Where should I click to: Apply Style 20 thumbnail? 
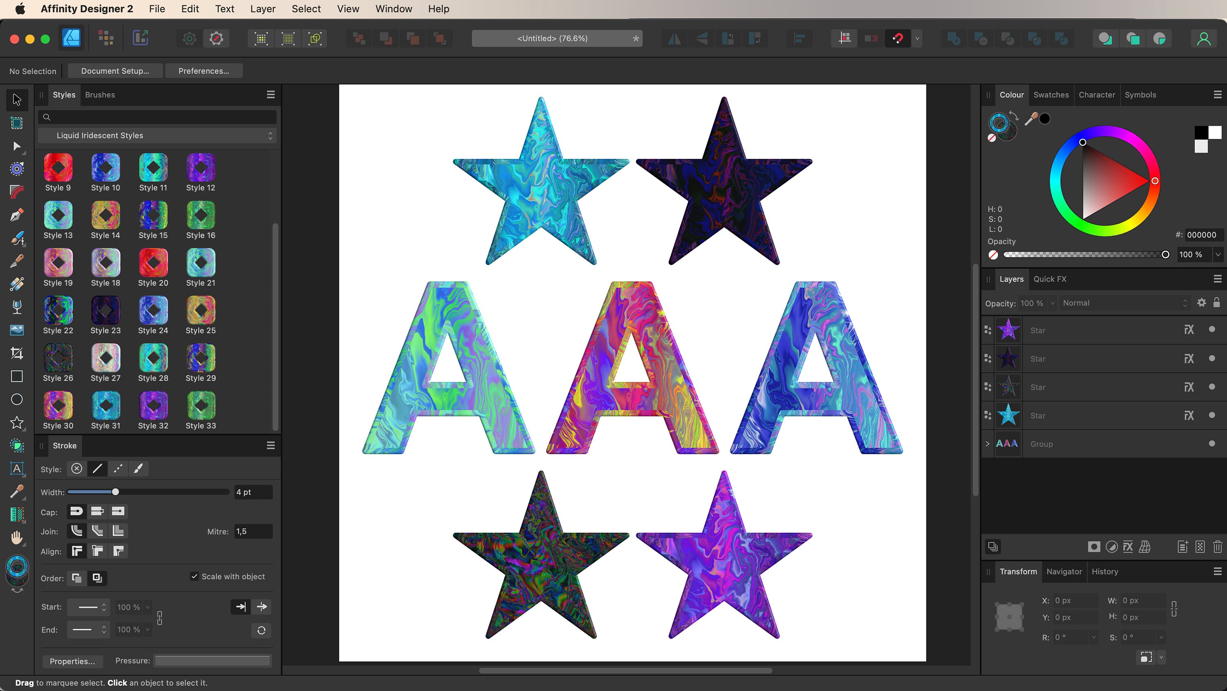(x=153, y=263)
